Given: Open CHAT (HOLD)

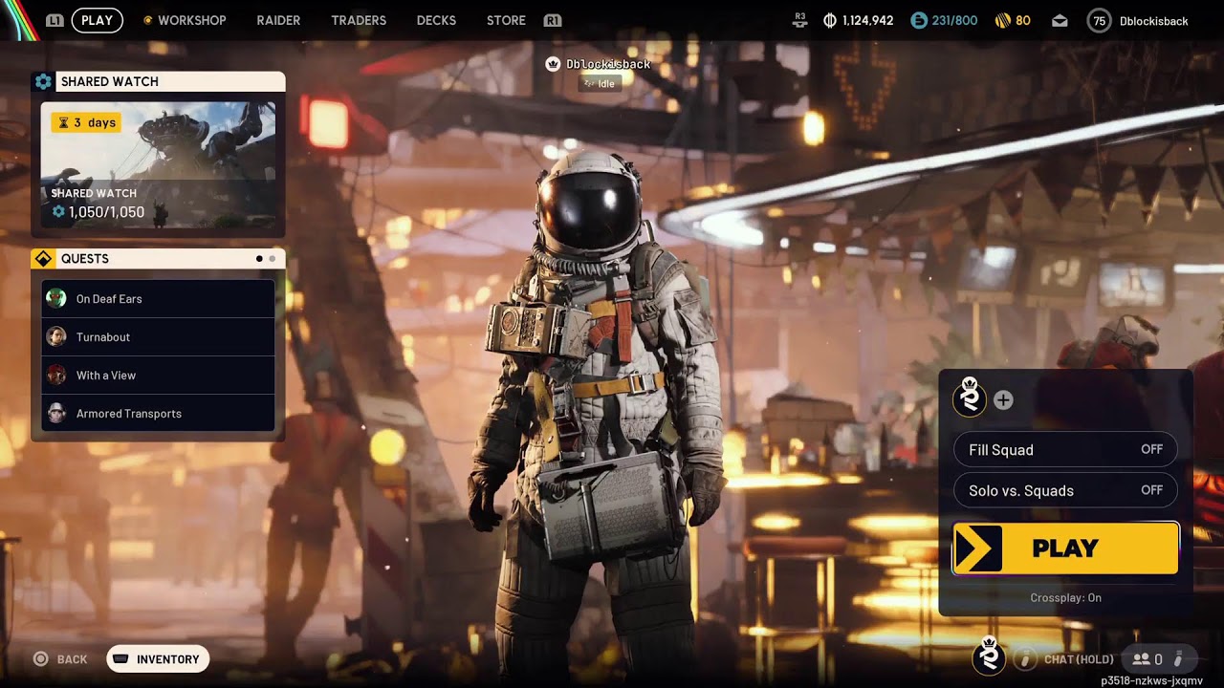Looking at the screenshot, I should coord(1079,659).
